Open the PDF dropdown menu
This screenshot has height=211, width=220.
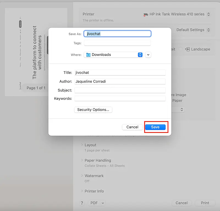coord(97,203)
